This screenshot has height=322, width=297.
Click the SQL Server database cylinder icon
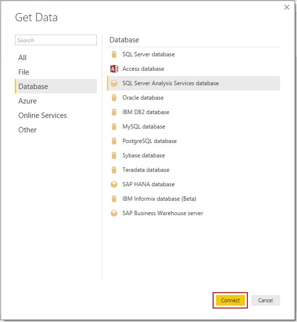[x=114, y=54]
